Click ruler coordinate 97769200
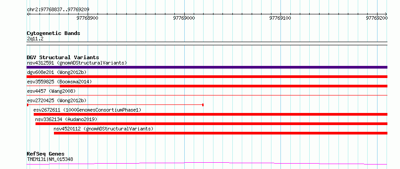Image resolution: width=400 pixels, height=169 pixels. click(x=377, y=18)
